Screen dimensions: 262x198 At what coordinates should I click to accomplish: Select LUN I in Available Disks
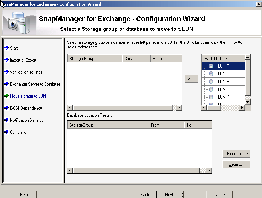(223, 89)
